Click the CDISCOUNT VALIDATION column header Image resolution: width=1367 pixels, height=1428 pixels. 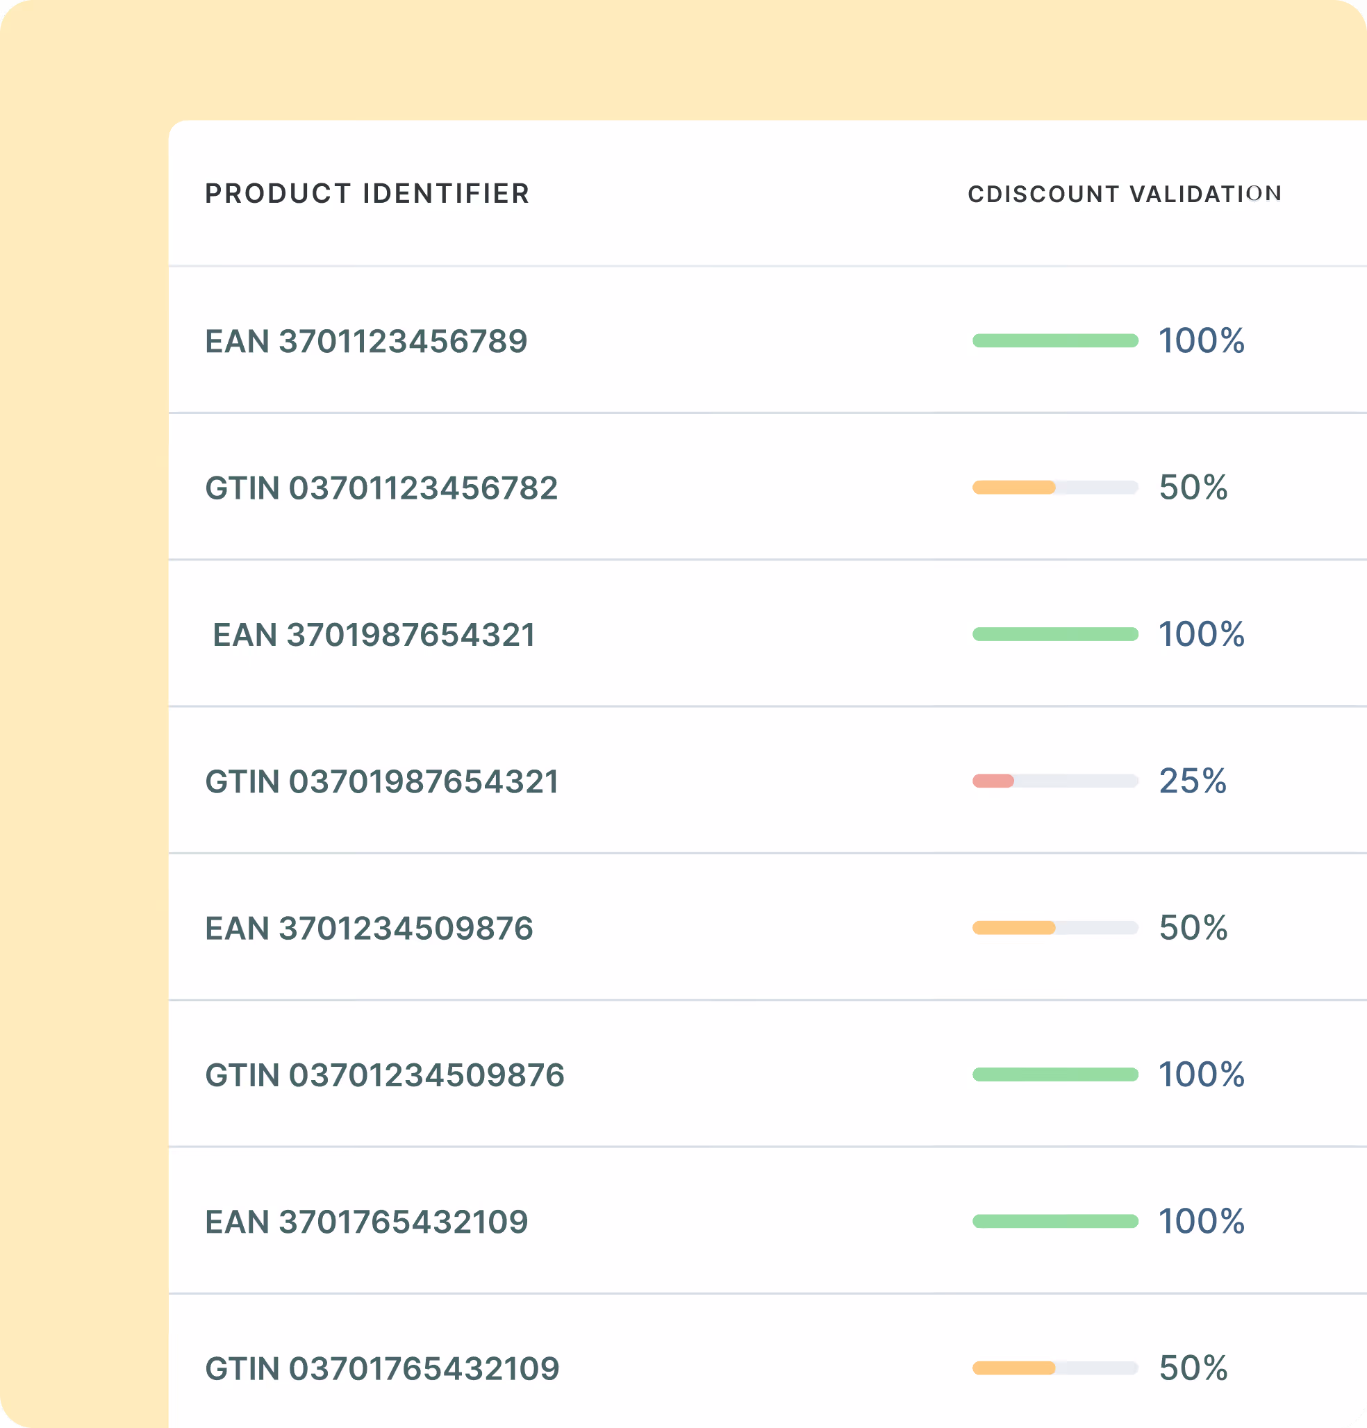(1125, 194)
